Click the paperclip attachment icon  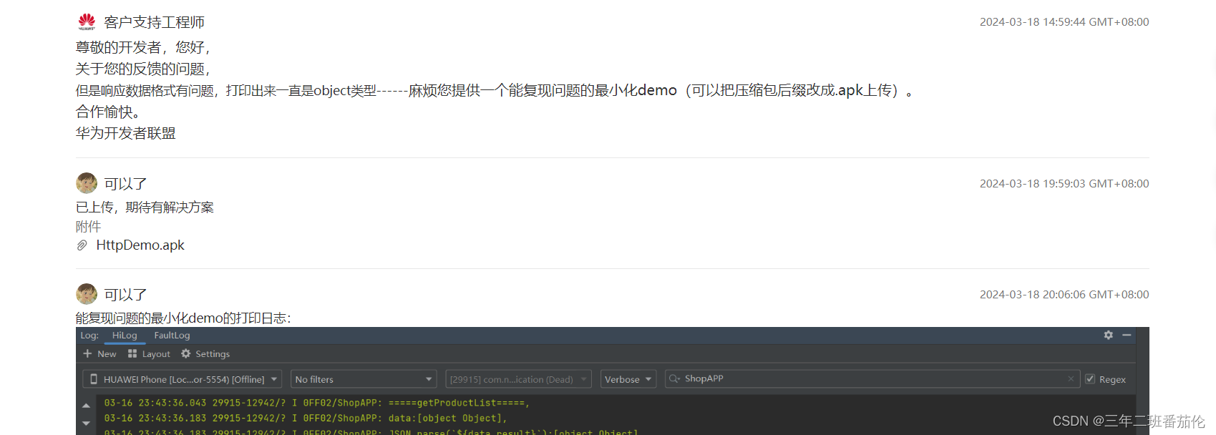82,245
